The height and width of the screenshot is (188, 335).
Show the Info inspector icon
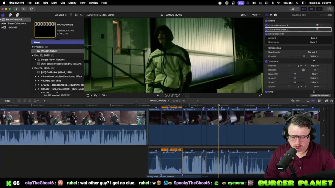275,15
